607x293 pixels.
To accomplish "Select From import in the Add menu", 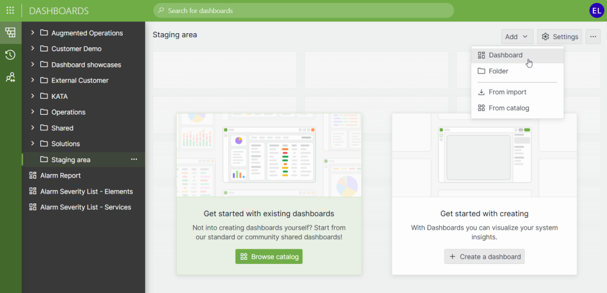I will (x=507, y=92).
